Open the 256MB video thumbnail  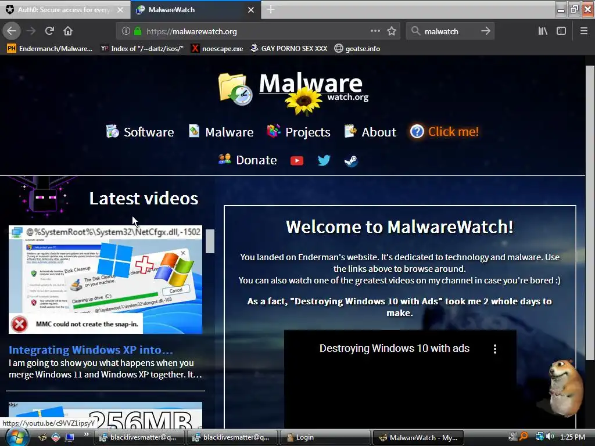pos(106,415)
